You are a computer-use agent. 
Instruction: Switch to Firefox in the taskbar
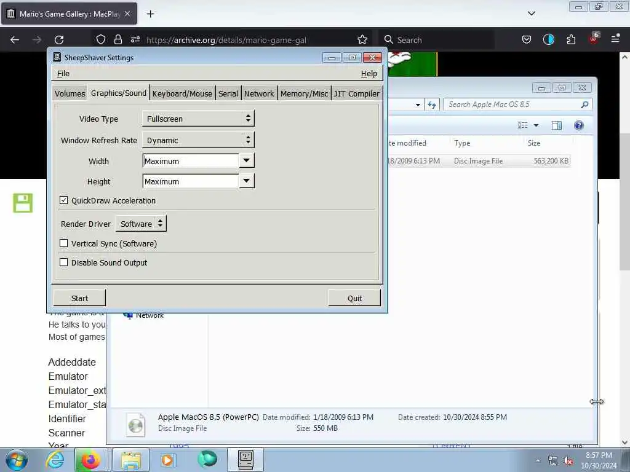[90, 460]
